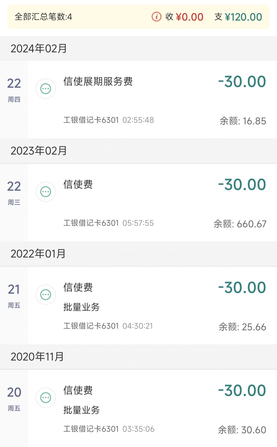Tap the category icon of the 2023 信使费 transaction
277x447 pixels.
[x=46, y=192]
